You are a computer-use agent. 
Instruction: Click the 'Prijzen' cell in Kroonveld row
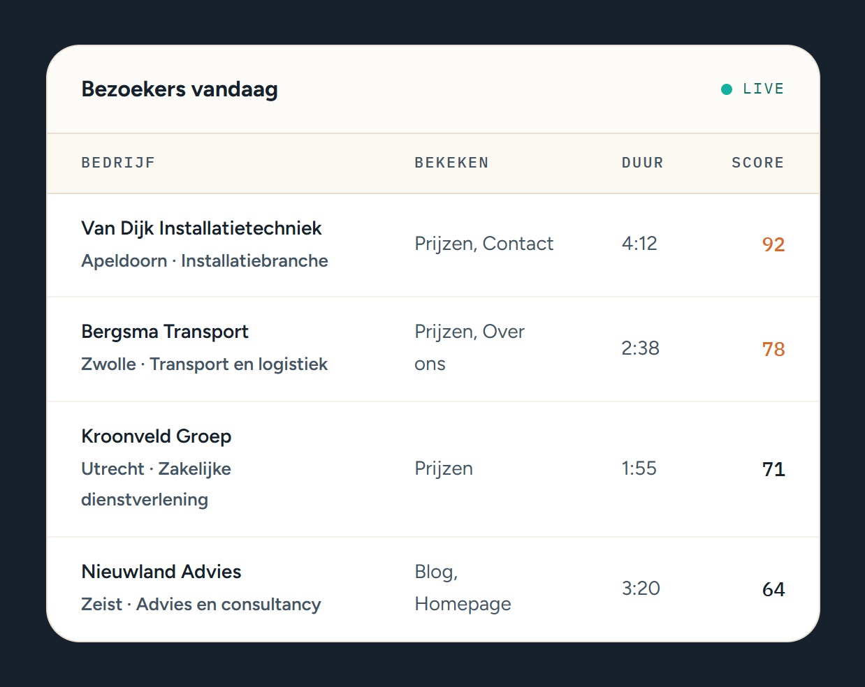tap(444, 468)
